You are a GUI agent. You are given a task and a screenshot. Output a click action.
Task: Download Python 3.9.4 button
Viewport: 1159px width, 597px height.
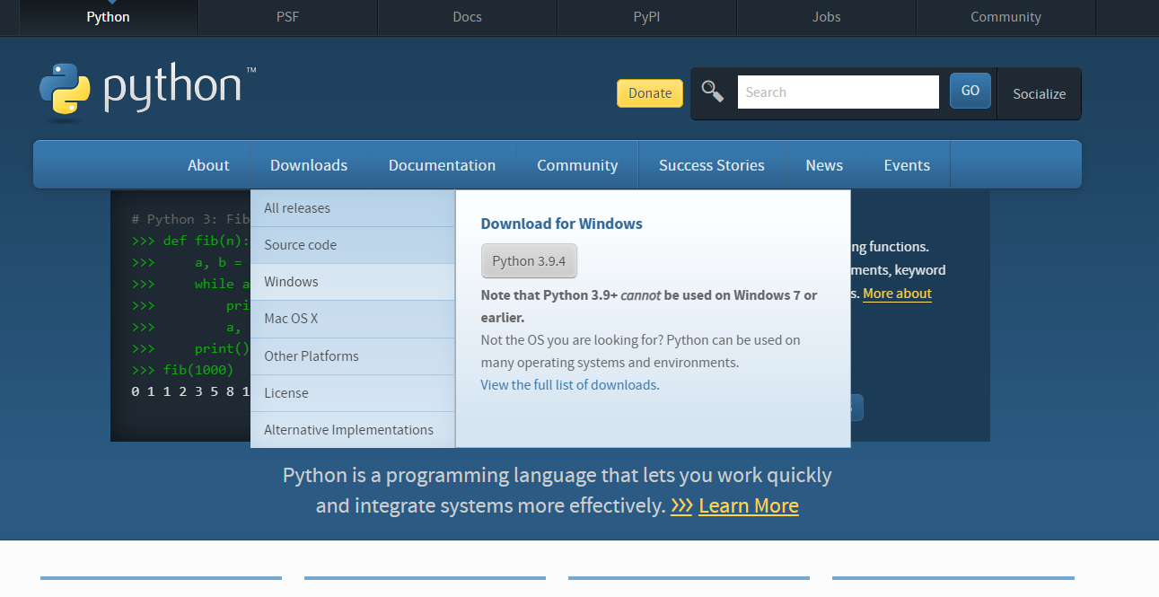coord(529,261)
